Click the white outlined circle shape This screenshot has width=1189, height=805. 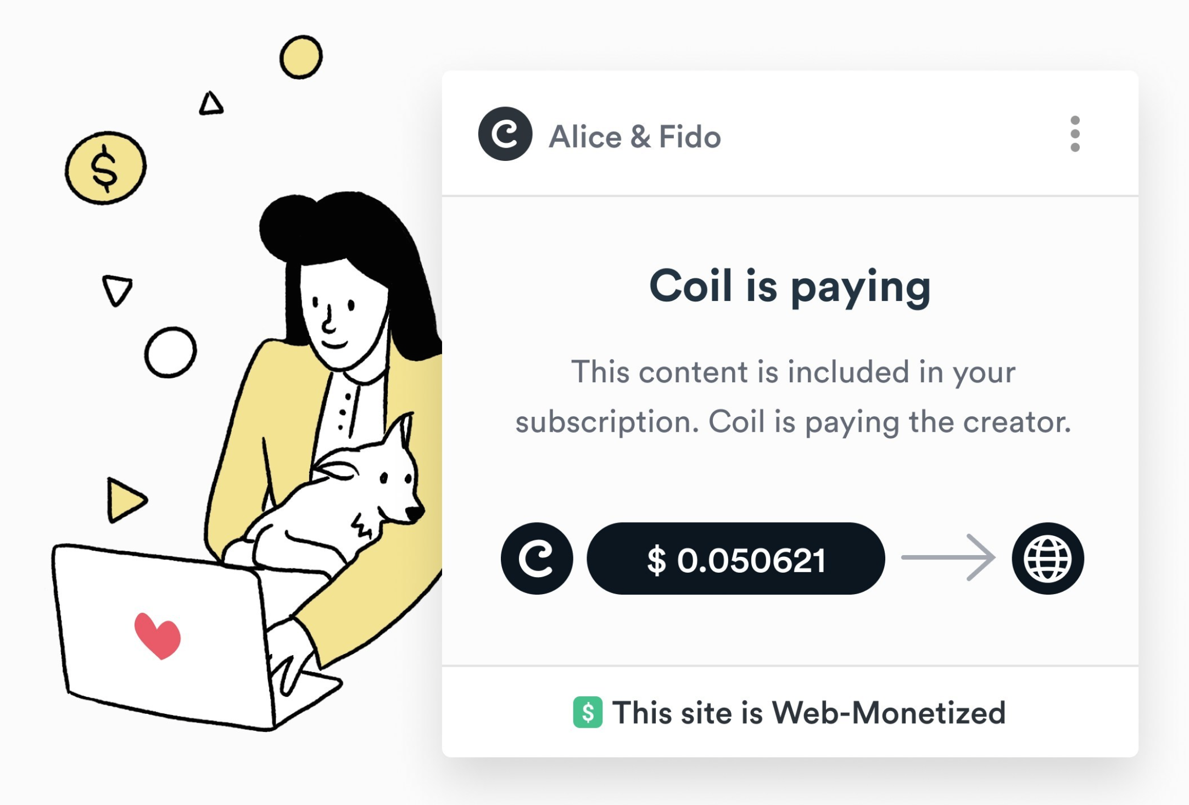170,353
